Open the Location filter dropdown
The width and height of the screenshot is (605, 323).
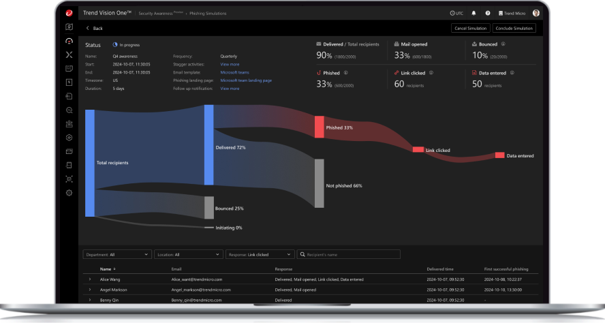(188, 254)
